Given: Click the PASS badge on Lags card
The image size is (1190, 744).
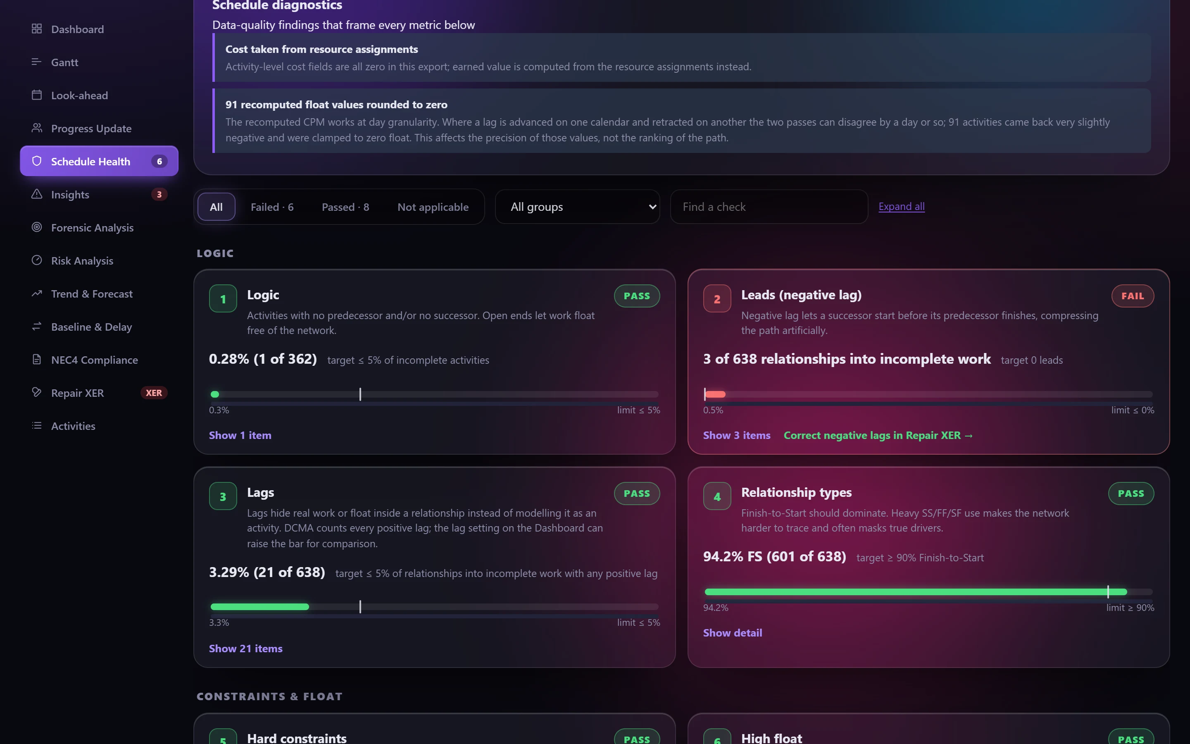Looking at the screenshot, I should tap(637, 493).
